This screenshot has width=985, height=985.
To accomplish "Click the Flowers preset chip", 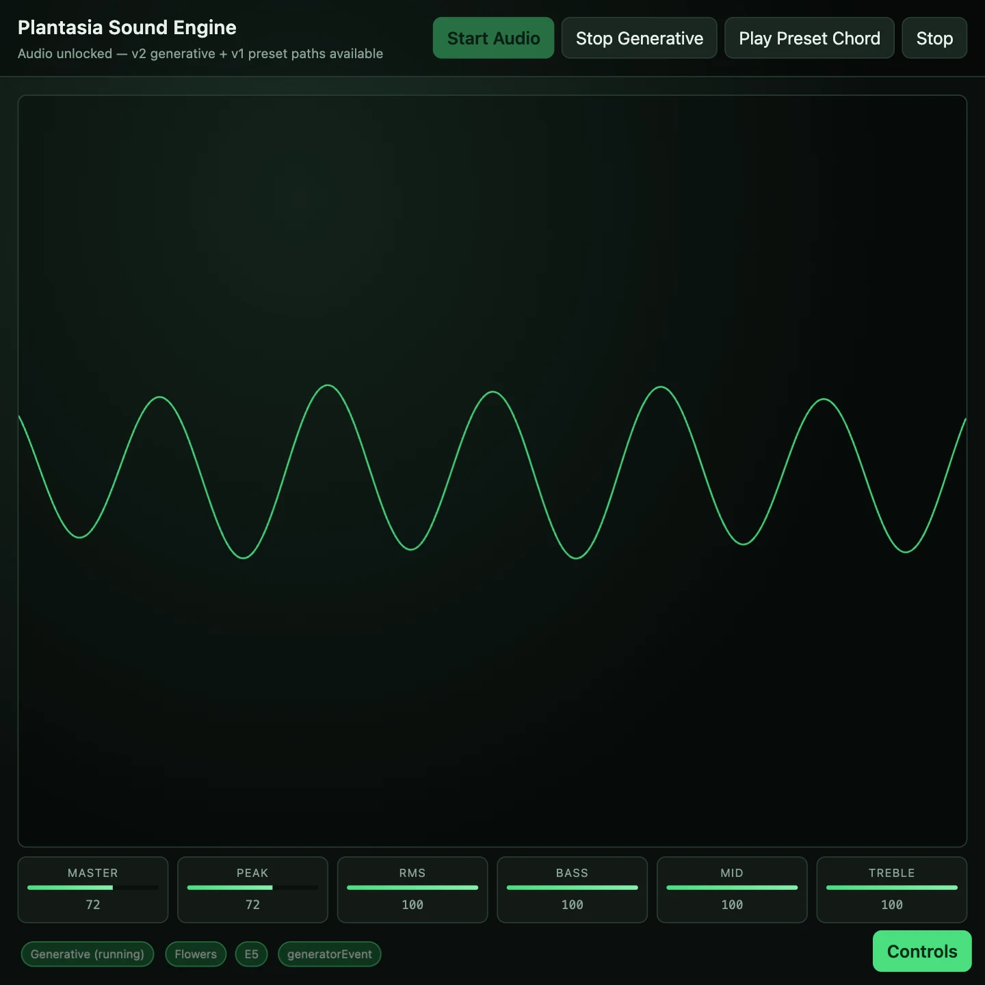I will 196,954.
